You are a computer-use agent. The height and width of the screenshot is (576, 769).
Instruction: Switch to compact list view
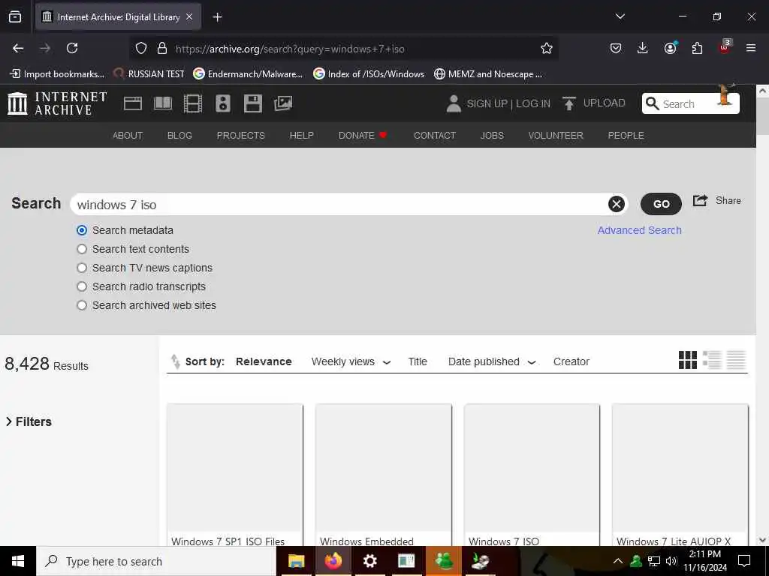(x=736, y=360)
